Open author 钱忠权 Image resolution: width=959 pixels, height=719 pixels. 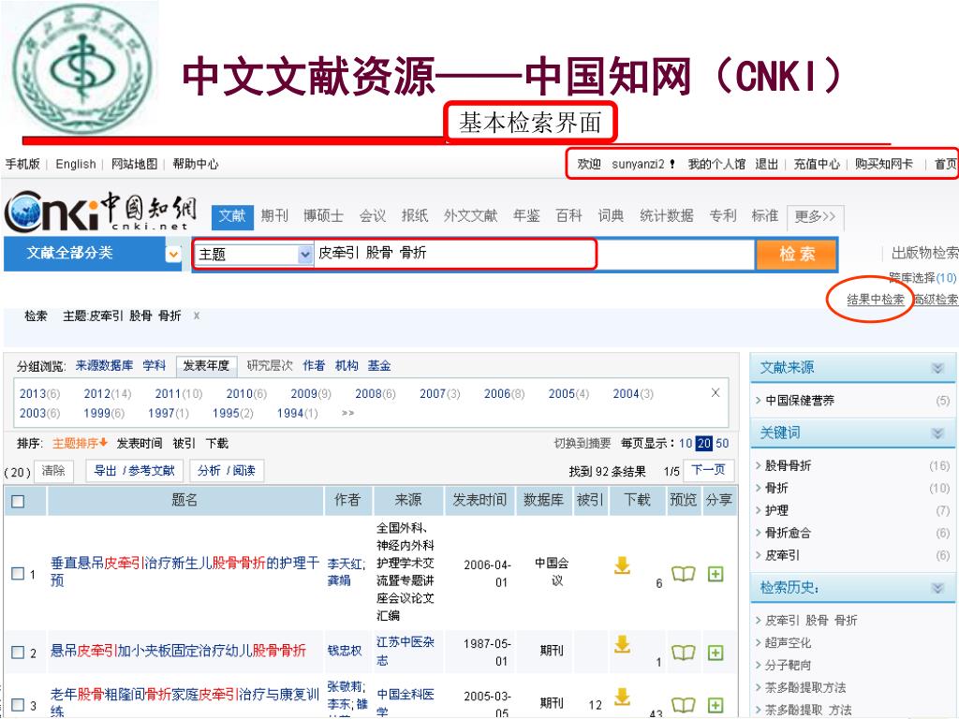click(x=345, y=651)
